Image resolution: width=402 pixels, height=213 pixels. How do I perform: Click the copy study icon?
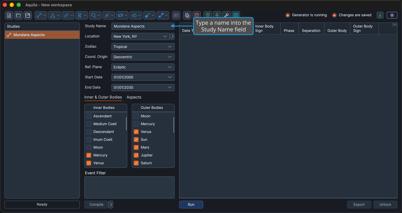(x=187, y=15)
